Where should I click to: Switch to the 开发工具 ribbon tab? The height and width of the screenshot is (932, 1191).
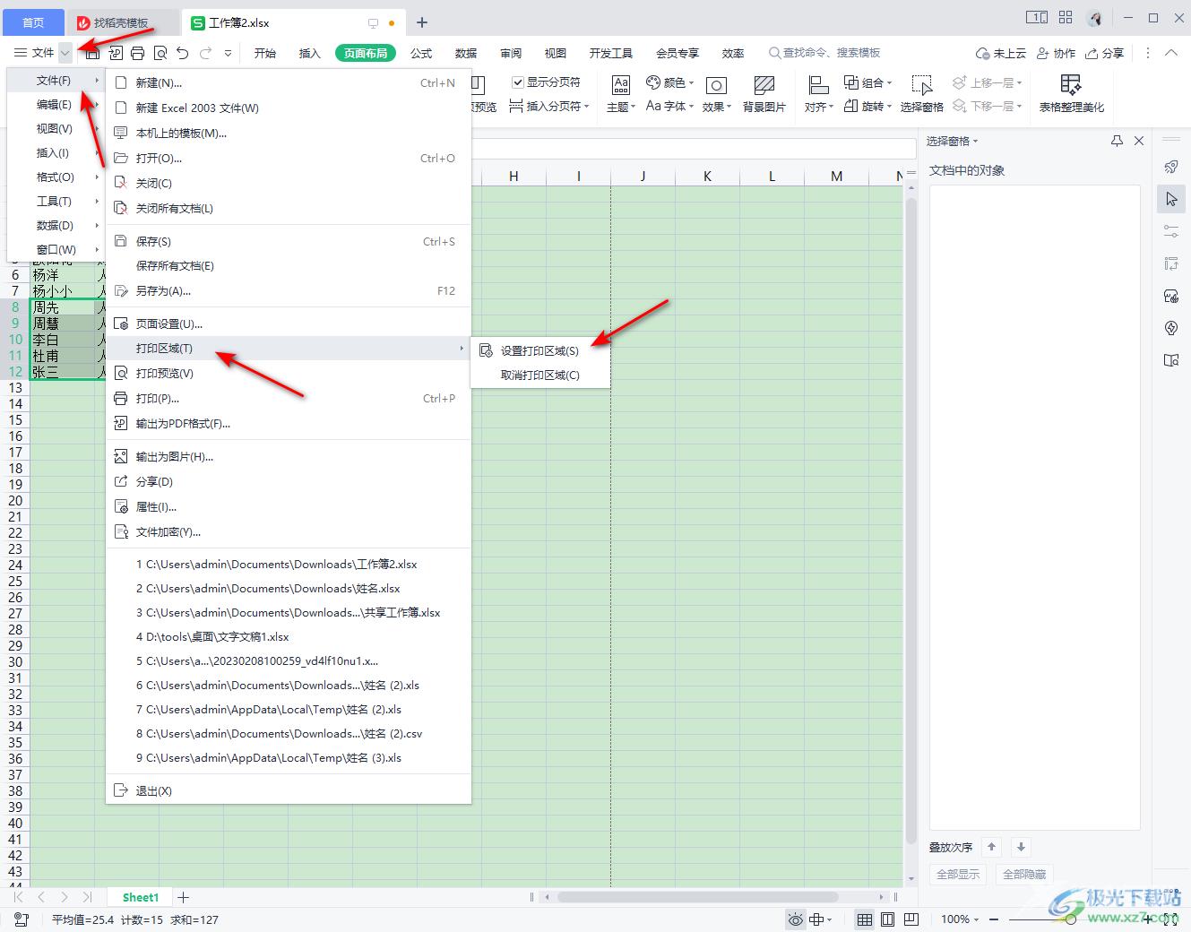point(611,54)
